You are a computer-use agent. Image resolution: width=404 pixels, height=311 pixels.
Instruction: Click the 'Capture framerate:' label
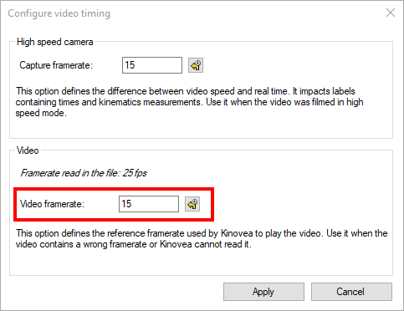point(56,65)
